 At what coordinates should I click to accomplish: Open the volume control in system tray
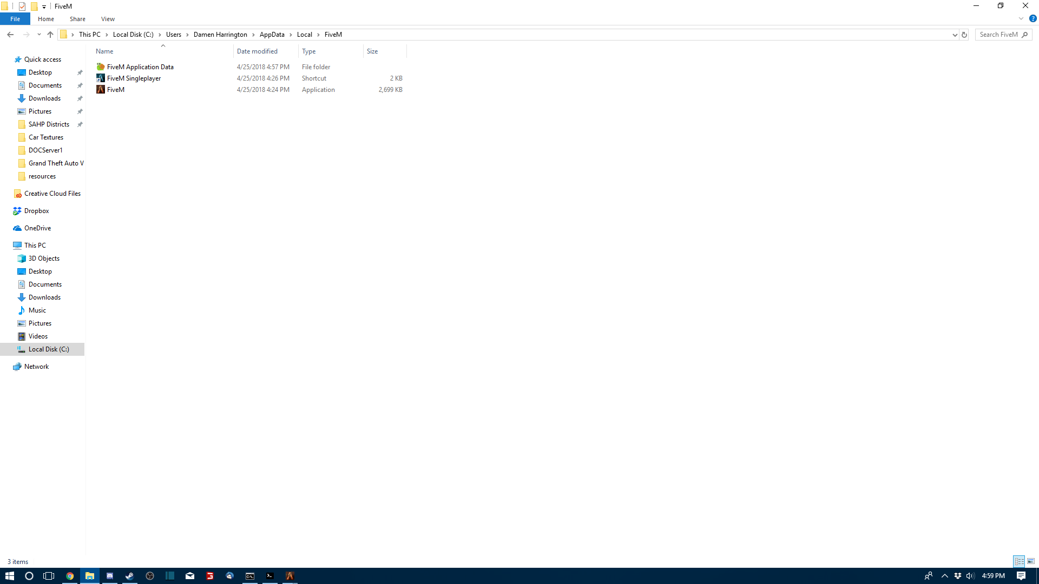970,576
